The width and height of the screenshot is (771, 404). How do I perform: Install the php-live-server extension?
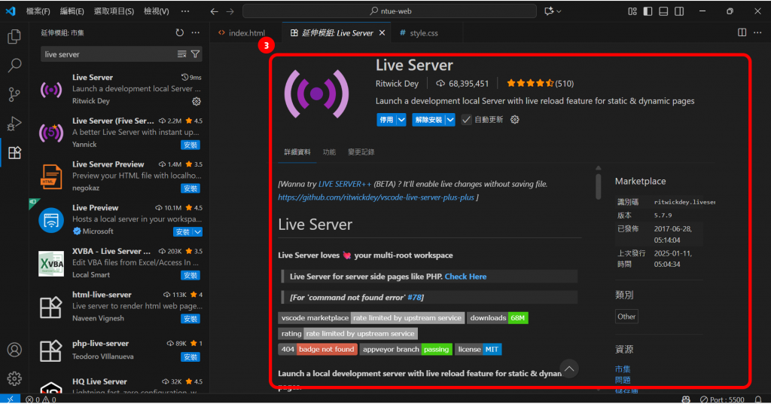190,357
